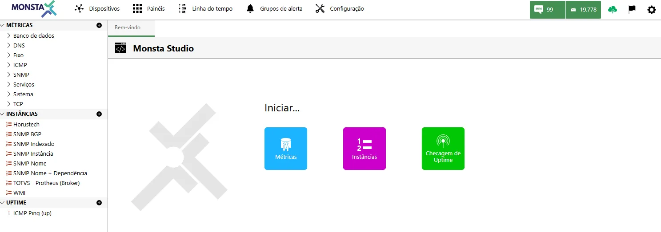Image resolution: width=661 pixels, height=232 pixels.
Task: Click the black flag icon
Action: pos(632,9)
